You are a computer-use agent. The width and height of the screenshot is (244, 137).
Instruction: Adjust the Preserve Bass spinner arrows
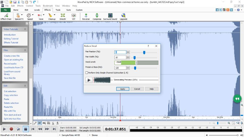click(x=128, y=68)
